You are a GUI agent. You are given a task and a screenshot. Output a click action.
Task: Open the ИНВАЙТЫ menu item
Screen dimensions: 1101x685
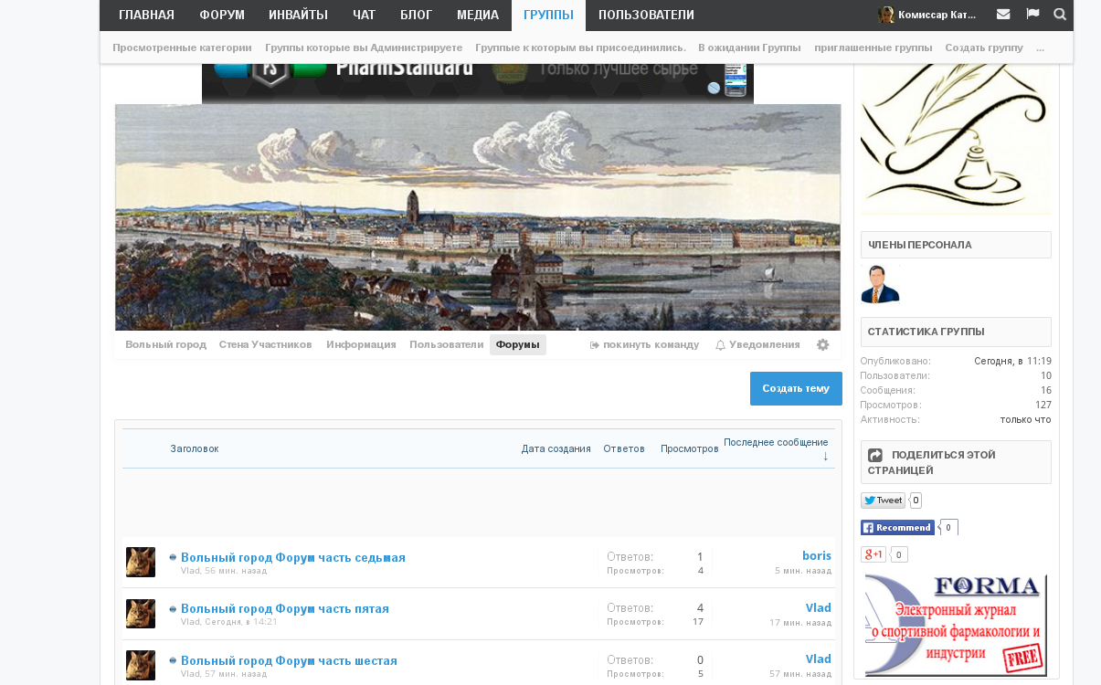coord(298,15)
